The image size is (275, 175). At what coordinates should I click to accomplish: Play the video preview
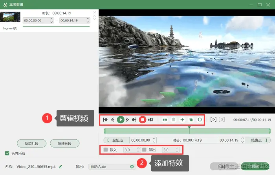[121, 120]
